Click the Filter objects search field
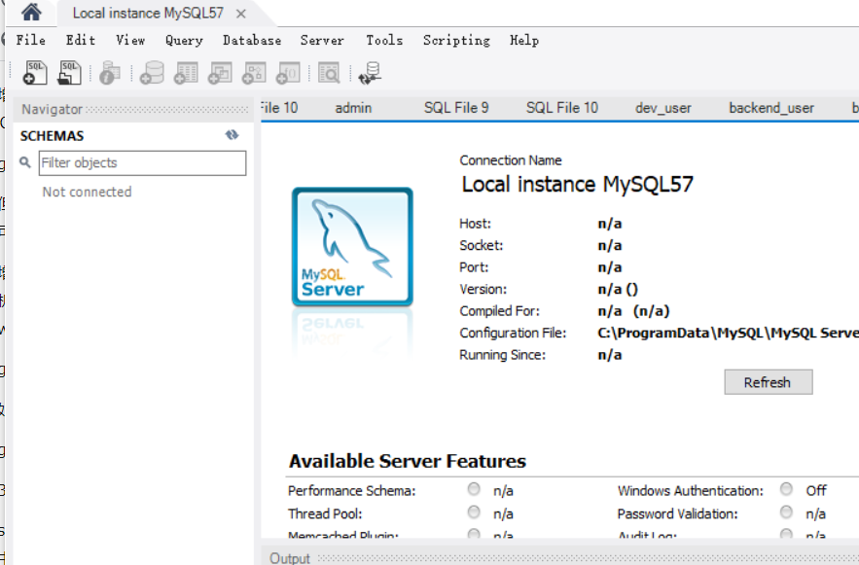The height and width of the screenshot is (565, 859). [142, 162]
